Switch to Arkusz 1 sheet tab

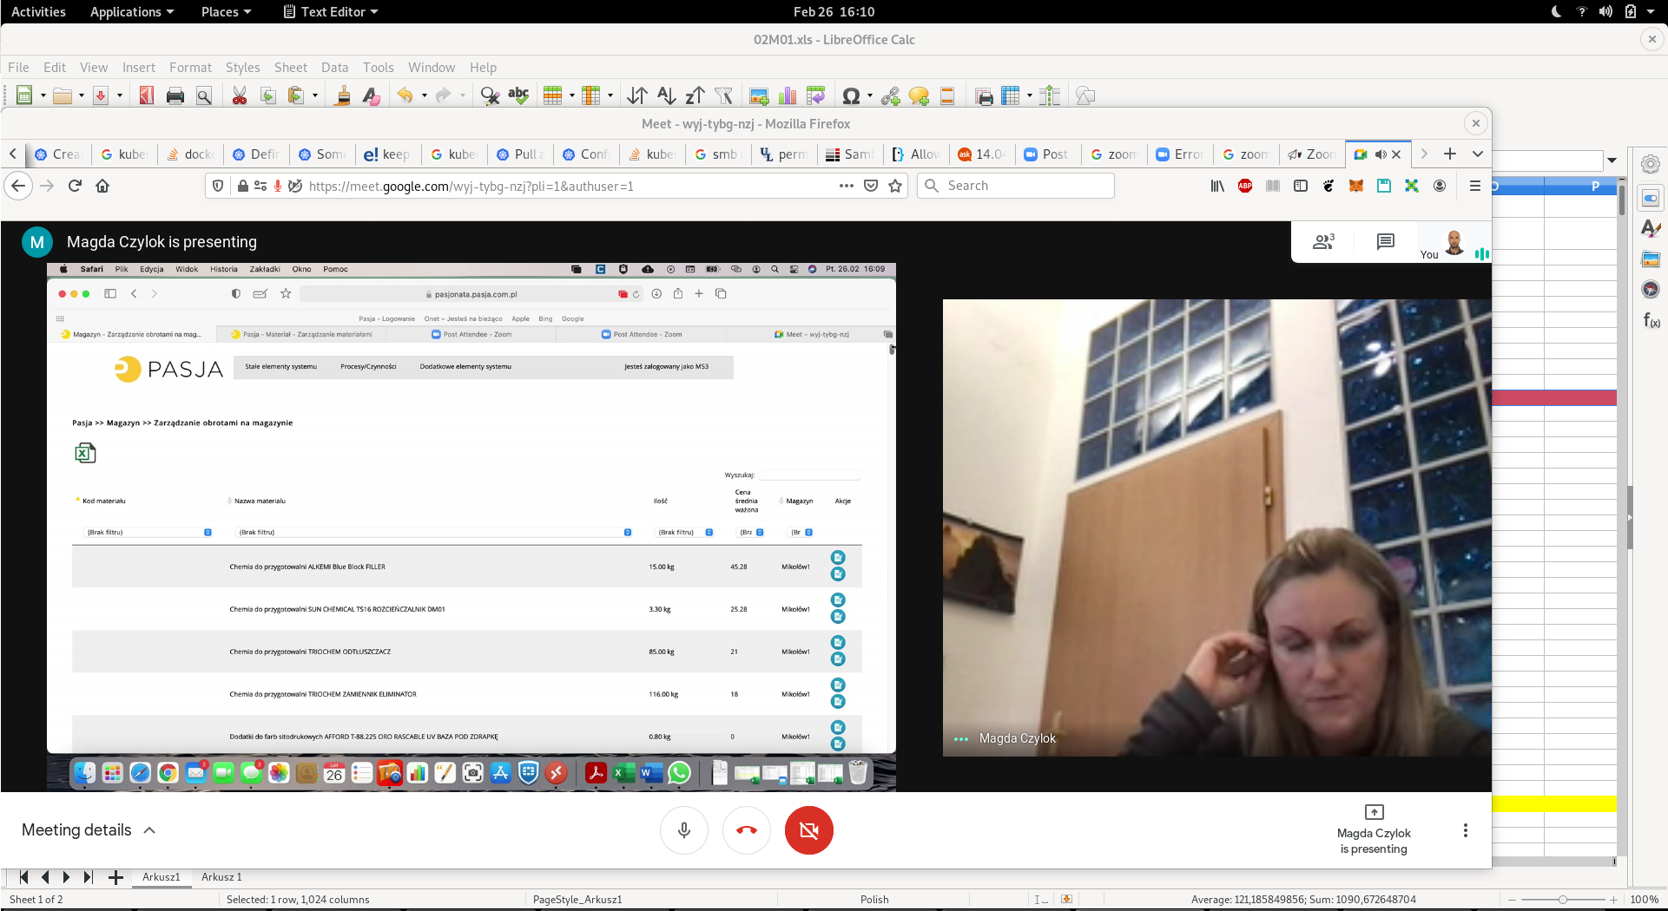(221, 877)
